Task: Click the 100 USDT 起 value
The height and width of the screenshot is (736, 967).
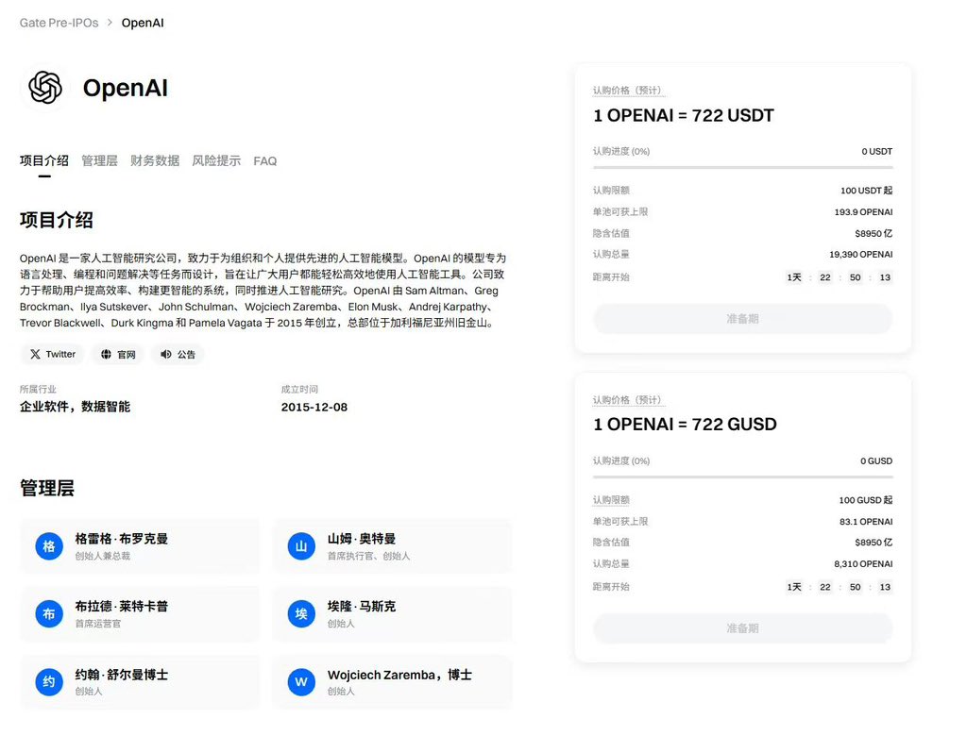Action: [x=866, y=191]
